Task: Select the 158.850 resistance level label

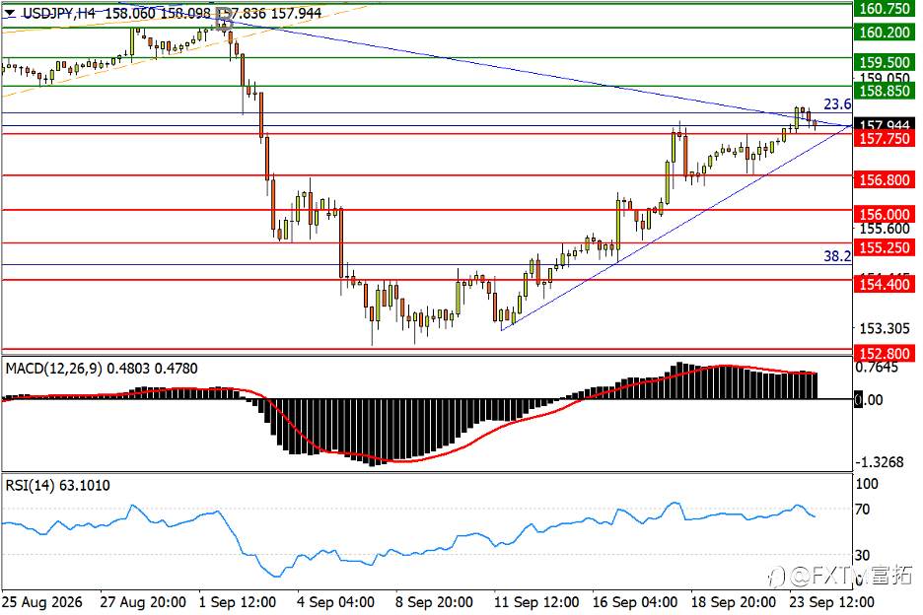Action: pos(885,91)
